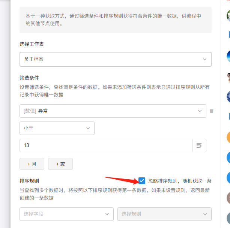Click the 筛选条件 section heading

pos(29,78)
